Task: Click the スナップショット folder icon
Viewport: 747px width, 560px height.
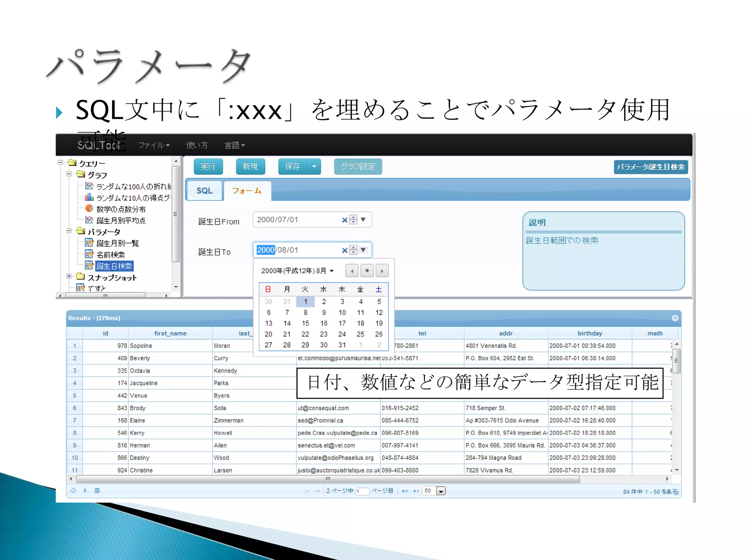Action: tap(81, 277)
